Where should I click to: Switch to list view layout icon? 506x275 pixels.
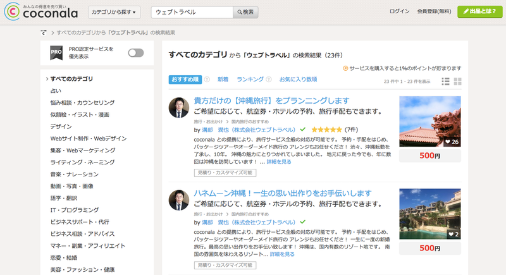click(445, 81)
